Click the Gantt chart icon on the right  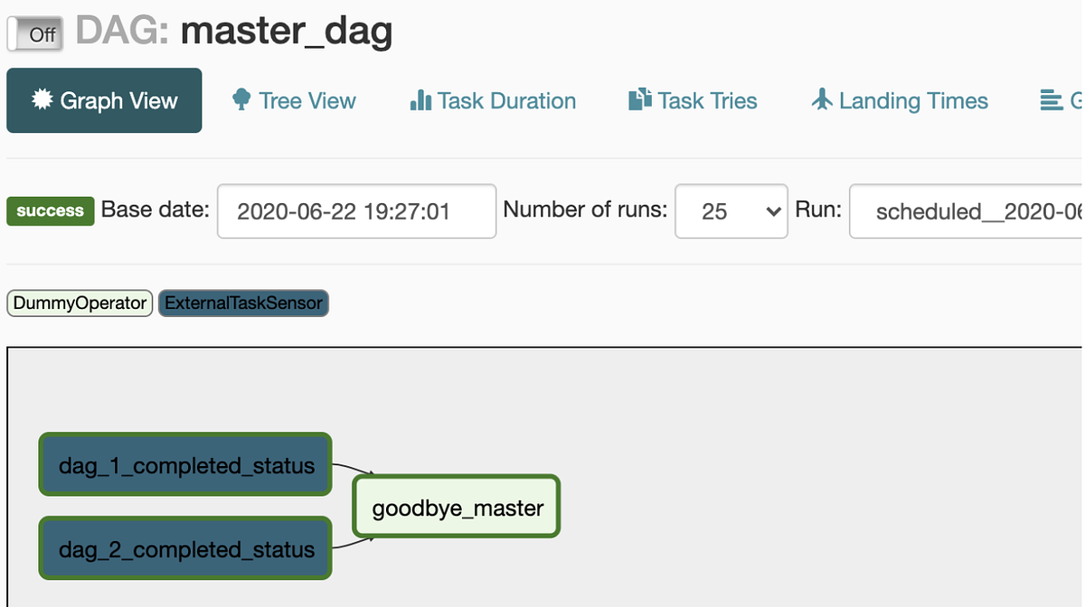point(1053,100)
